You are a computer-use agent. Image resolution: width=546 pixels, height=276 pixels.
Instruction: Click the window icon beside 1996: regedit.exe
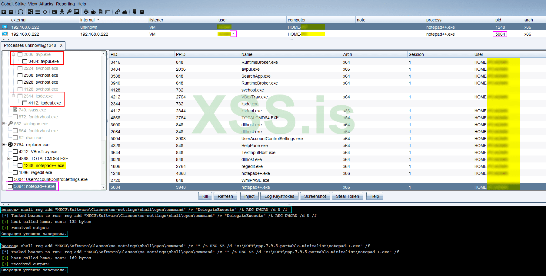tap(15, 172)
